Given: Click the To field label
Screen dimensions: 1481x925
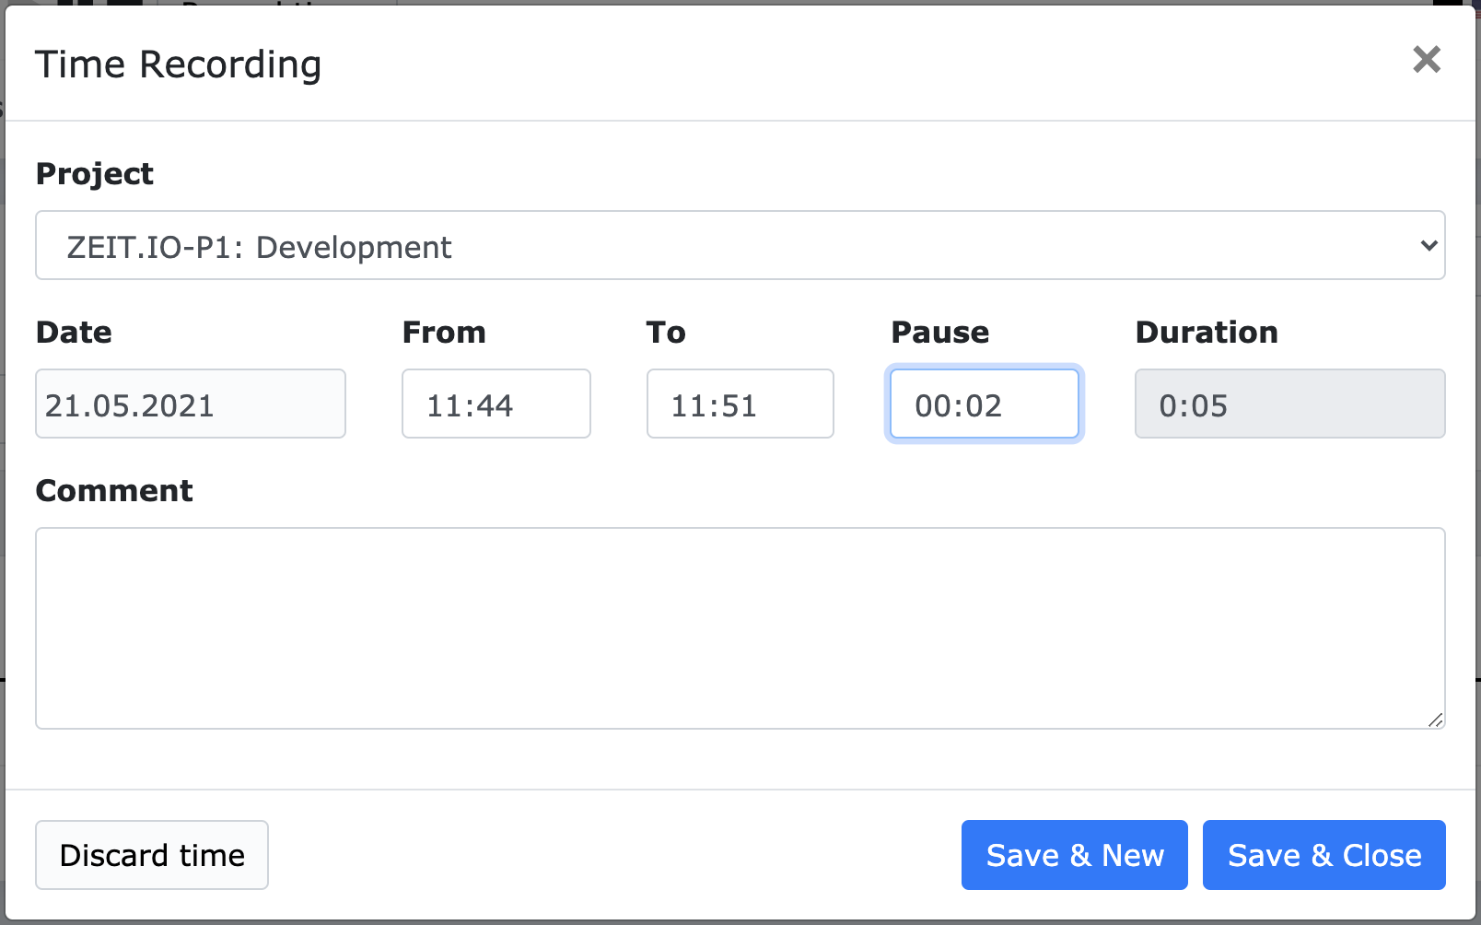Looking at the screenshot, I should pyautogui.click(x=666, y=333).
